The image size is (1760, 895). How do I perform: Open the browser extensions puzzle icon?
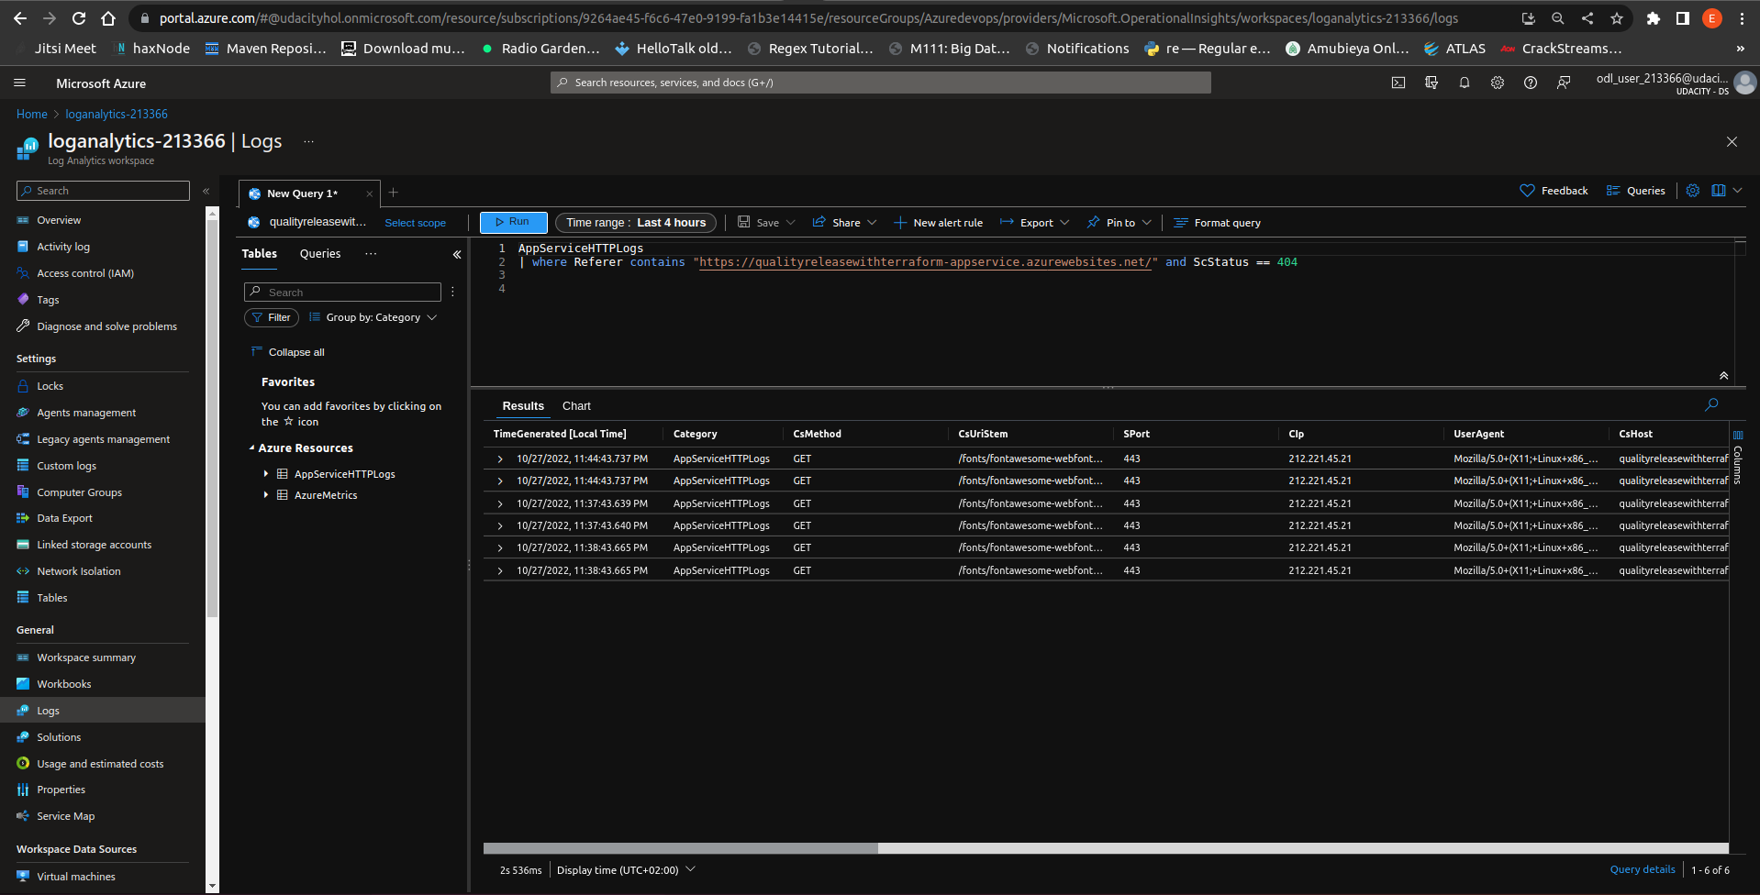(1653, 17)
